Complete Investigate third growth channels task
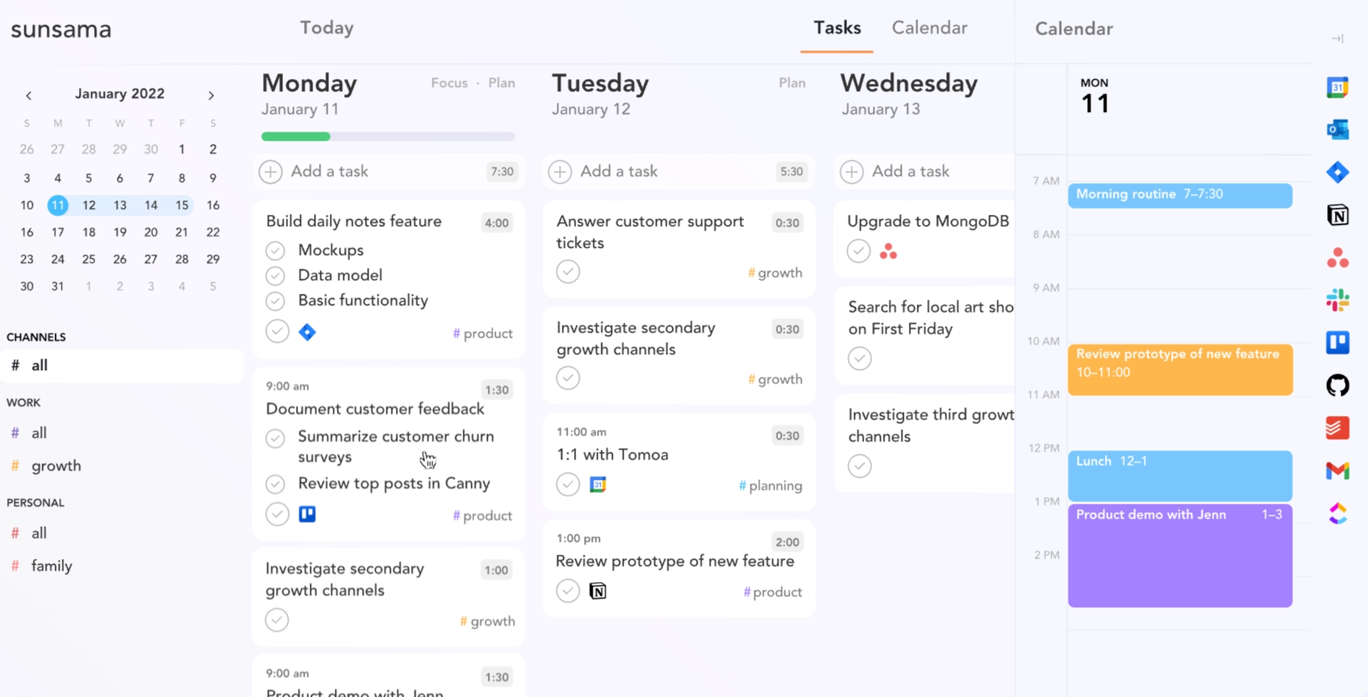 point(860,466)
